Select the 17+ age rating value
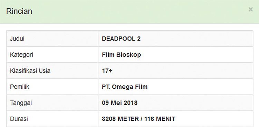The height and width of the screenshot is (127, 259). tap(107, 71)
